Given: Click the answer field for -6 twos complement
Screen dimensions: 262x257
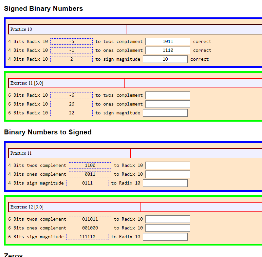Looking at the screenshot, I should pyautogui.click(x=168, y=95).
